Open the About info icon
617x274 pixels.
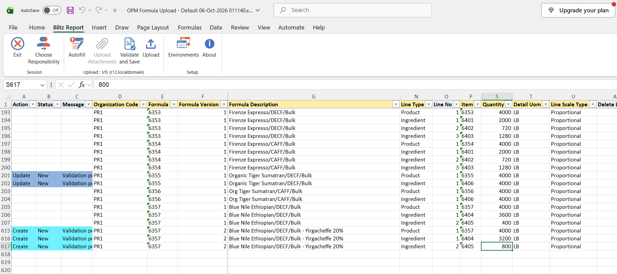[x=209, y=44]
